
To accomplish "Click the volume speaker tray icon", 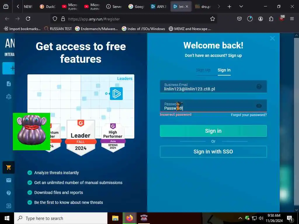I will pos(261,218).
